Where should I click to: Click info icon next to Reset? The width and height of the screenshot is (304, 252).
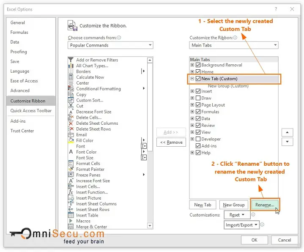point(253,214)
